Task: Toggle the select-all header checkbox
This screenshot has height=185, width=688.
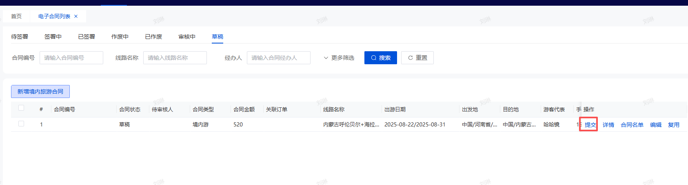Action: (21, 108)
